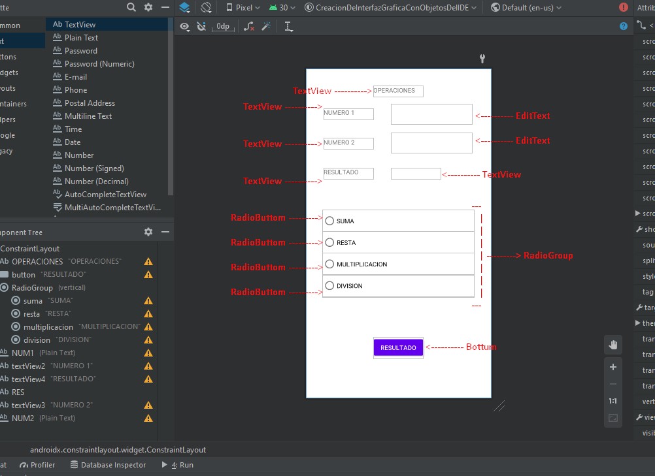Infer constraints with the magic wand icon
The height and width of the screenshot is (476, 655).
[267, 26]
